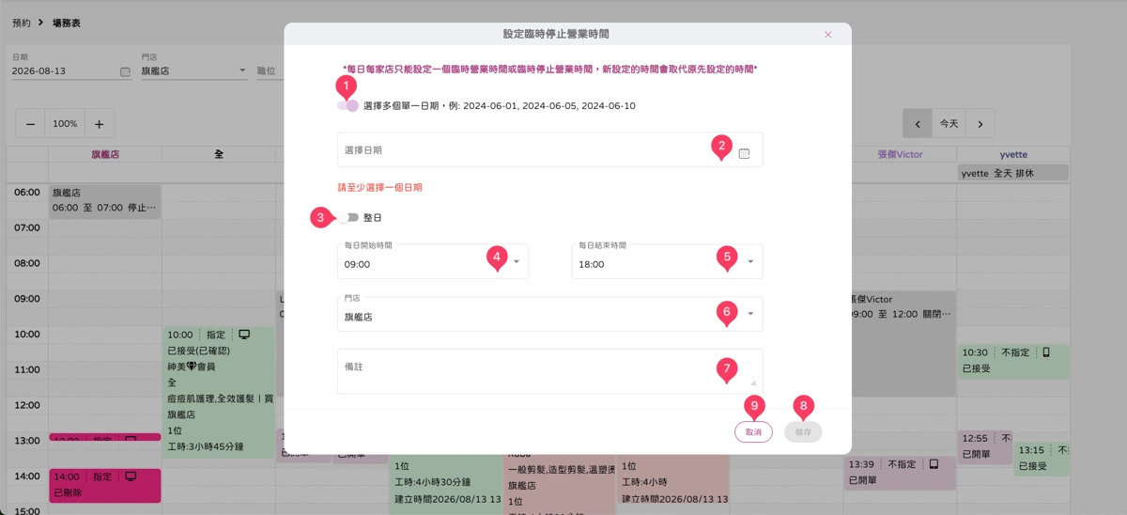Viewport: 1127px width, 515px height.
Task: Open 旗艦店 06:00 至 07:00 停止 block
Action: click(104, 201)
